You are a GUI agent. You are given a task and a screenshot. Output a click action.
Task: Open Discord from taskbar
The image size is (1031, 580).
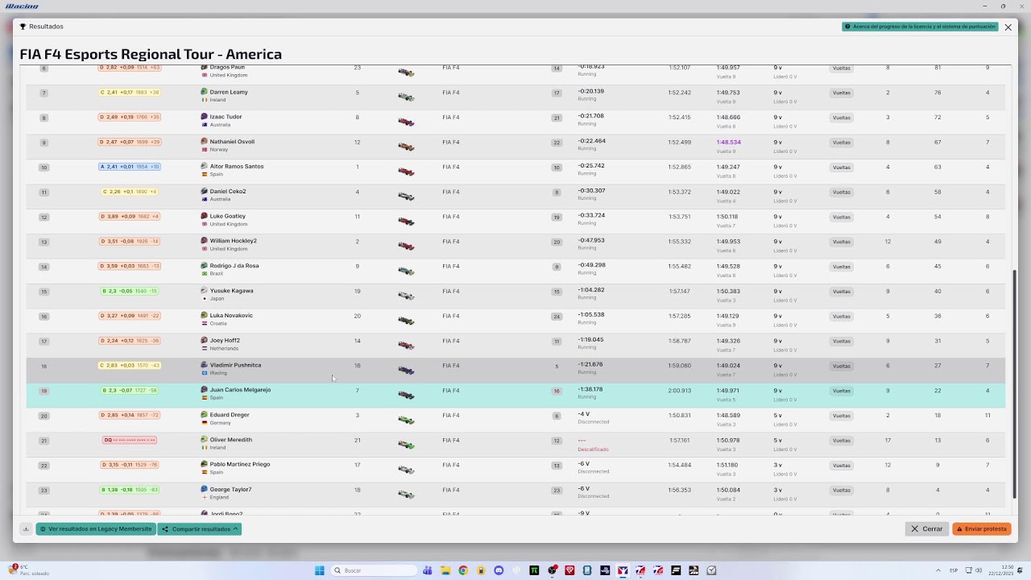(499, 570)
